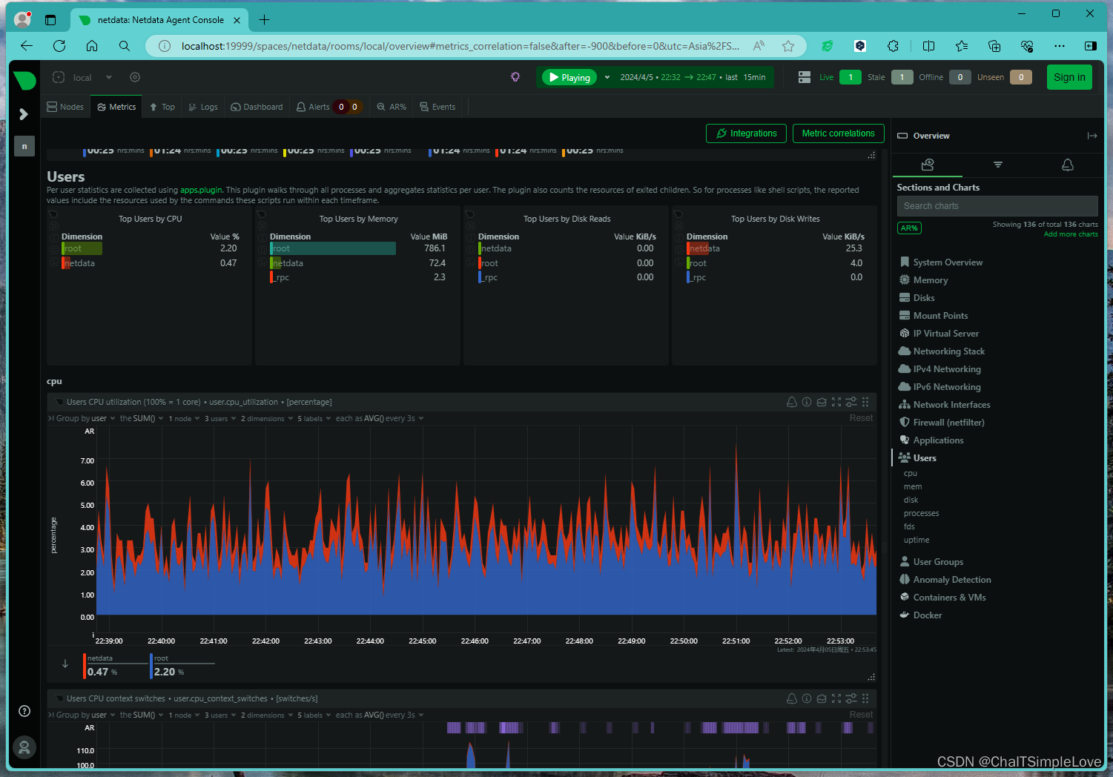Switch to the Logs tab
1113x777 pixels.
point(203,107)
